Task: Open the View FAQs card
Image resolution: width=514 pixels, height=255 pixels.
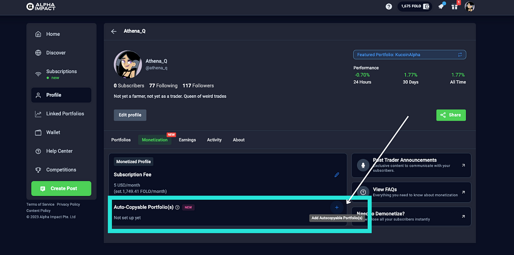Action: pyautogui.click(x=411, y=192)
